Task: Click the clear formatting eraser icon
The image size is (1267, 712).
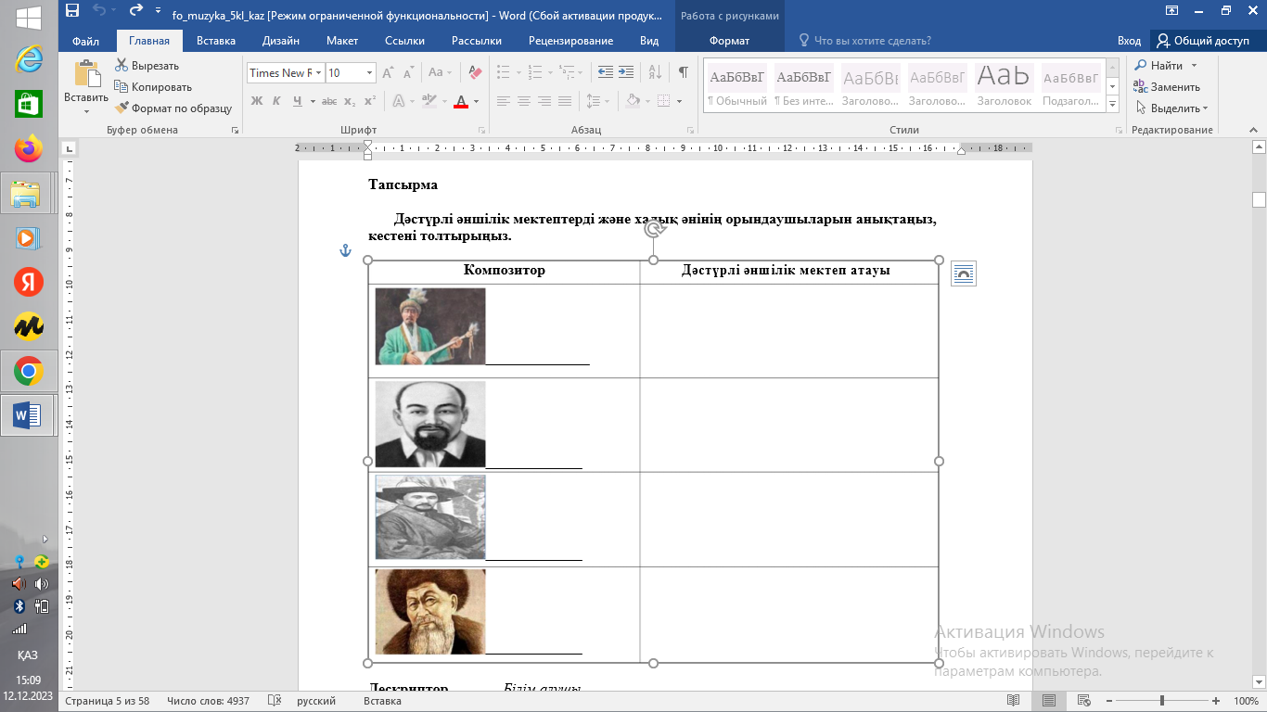Action: 475,72
